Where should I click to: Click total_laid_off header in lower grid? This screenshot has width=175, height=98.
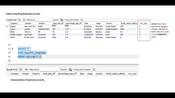click(49, 74)
